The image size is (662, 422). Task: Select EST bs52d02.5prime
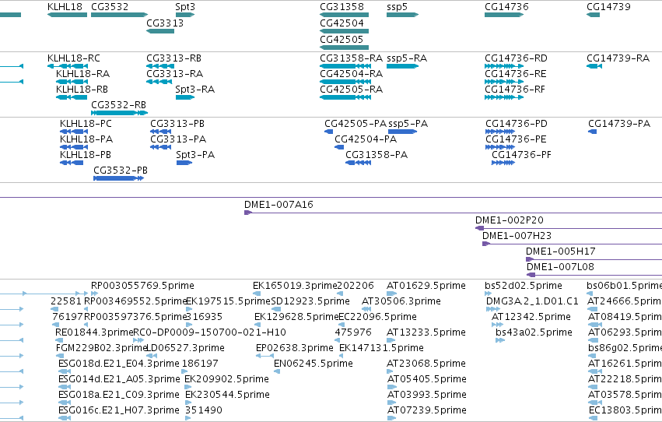tap(488, 294)
